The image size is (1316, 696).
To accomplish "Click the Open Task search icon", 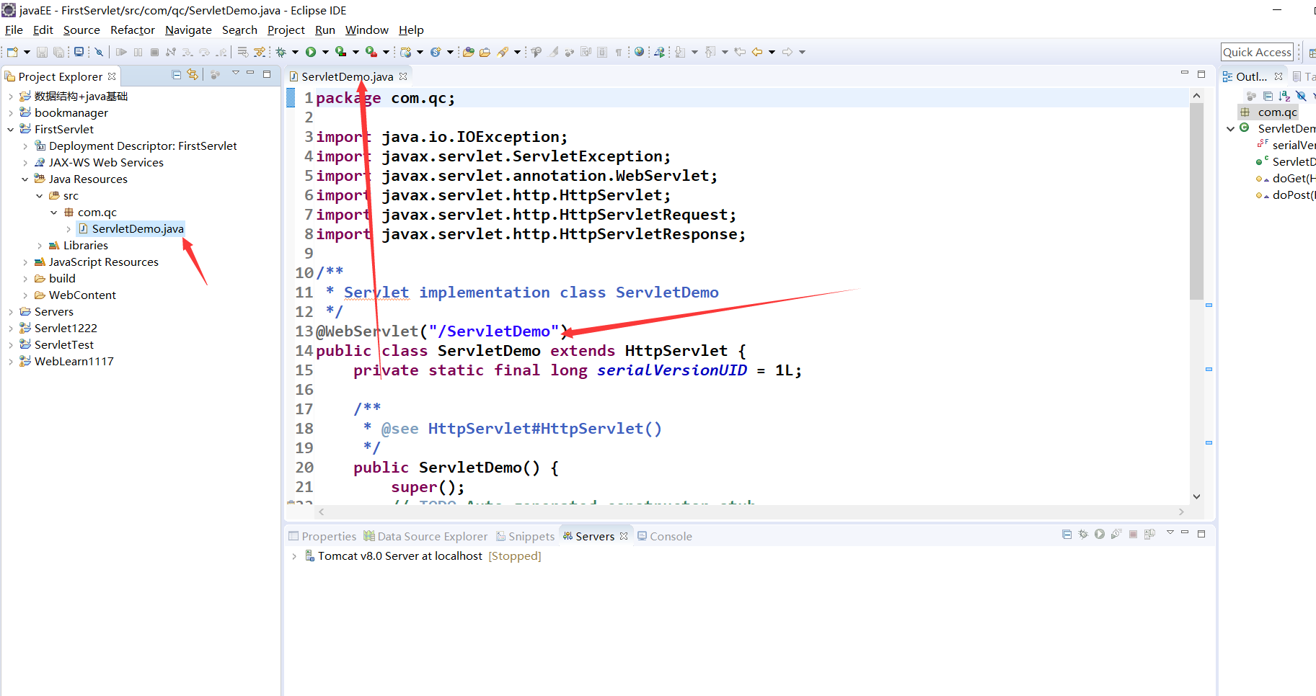I will point(485,52).
